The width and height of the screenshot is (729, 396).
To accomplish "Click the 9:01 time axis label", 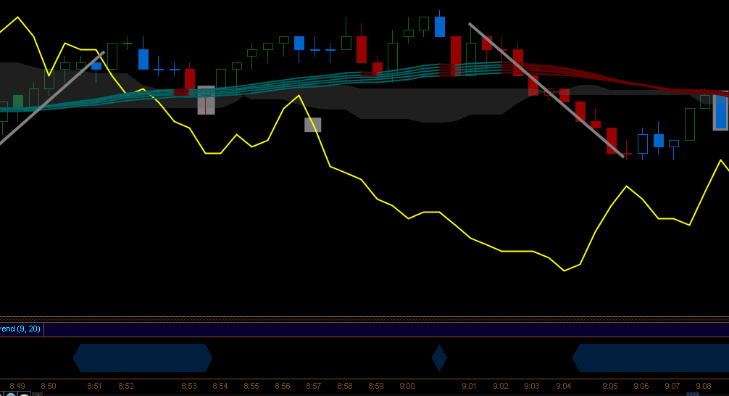I will point(469,386).
